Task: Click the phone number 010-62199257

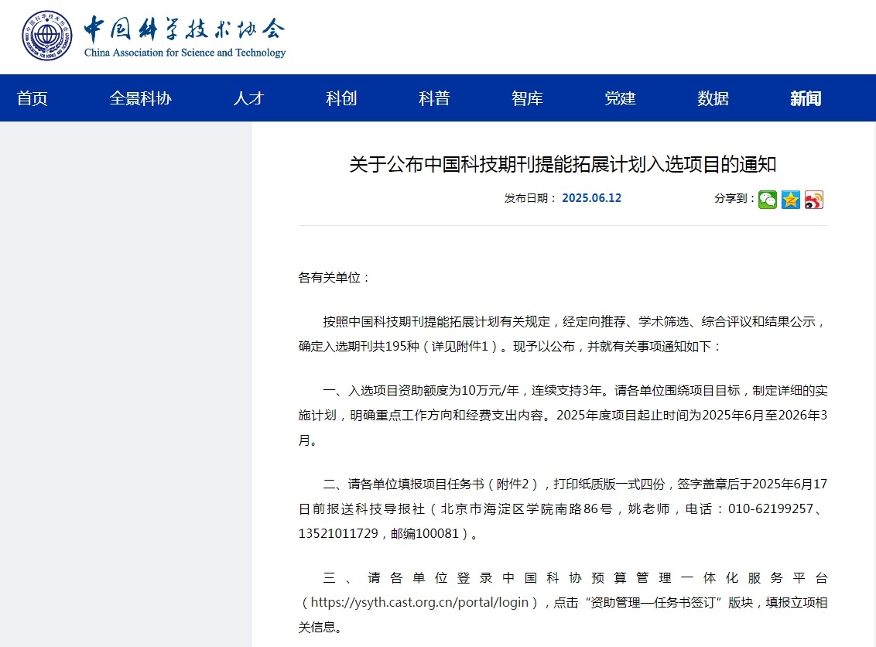Action: coord(771,509)
